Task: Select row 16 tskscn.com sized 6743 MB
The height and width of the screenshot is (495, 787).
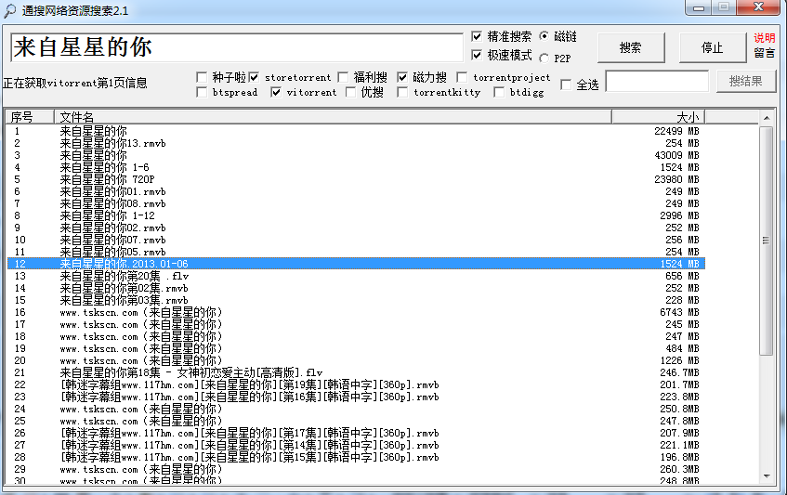Action: click(356, 312)
